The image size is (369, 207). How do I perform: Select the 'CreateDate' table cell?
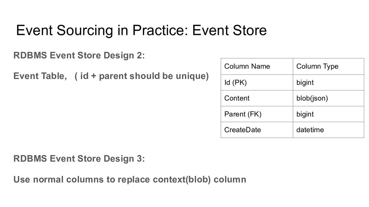coord(257,130)
